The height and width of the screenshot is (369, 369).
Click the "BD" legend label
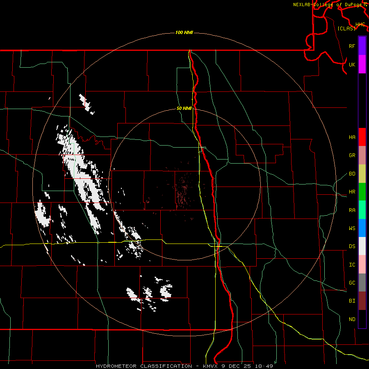(x=352, y=174)
